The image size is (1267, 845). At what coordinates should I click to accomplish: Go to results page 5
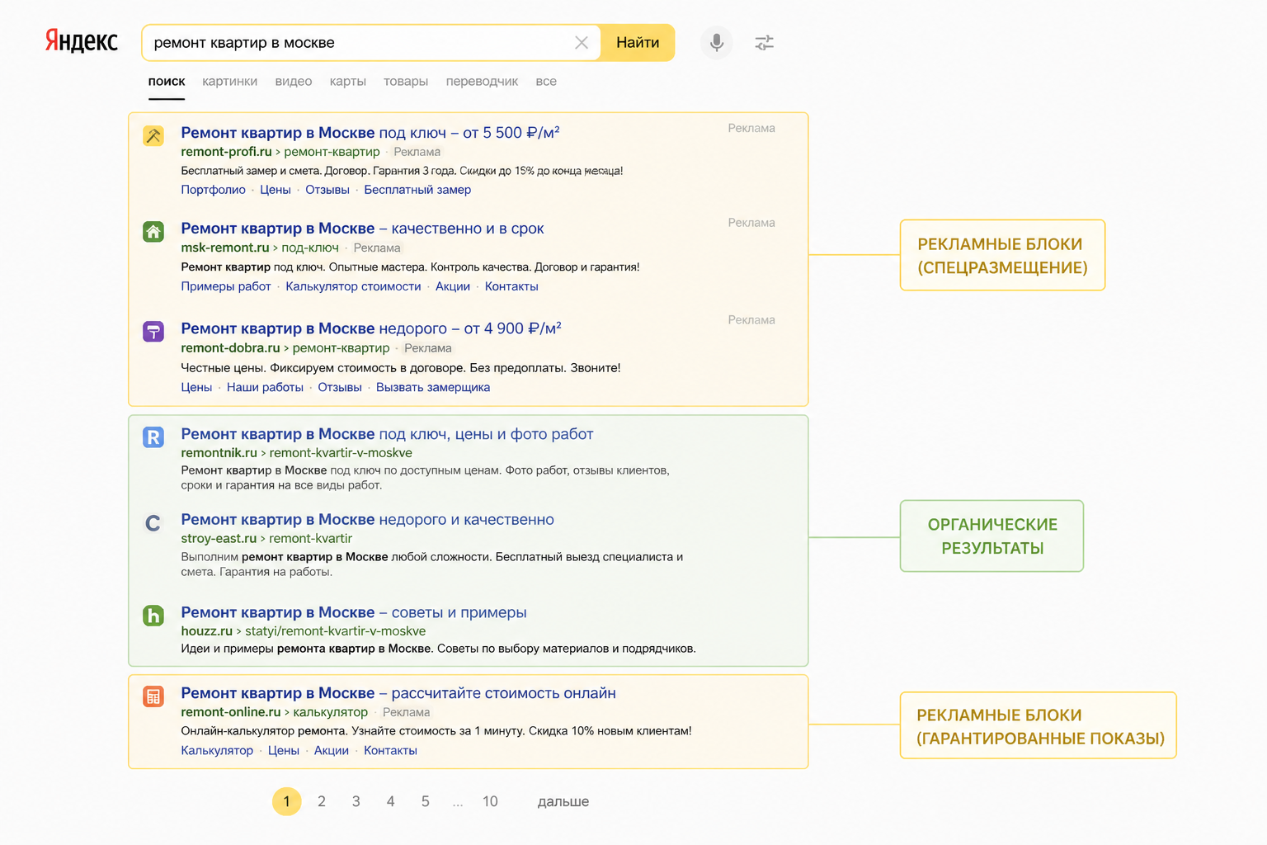coord(426,801)
